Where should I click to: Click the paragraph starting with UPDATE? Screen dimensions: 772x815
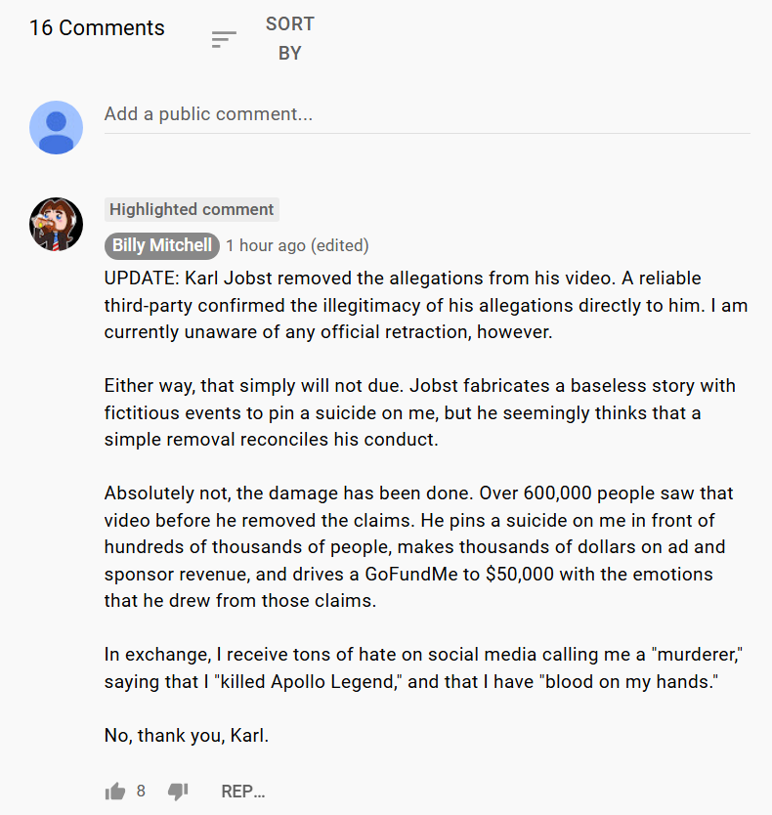pos(425,305)
